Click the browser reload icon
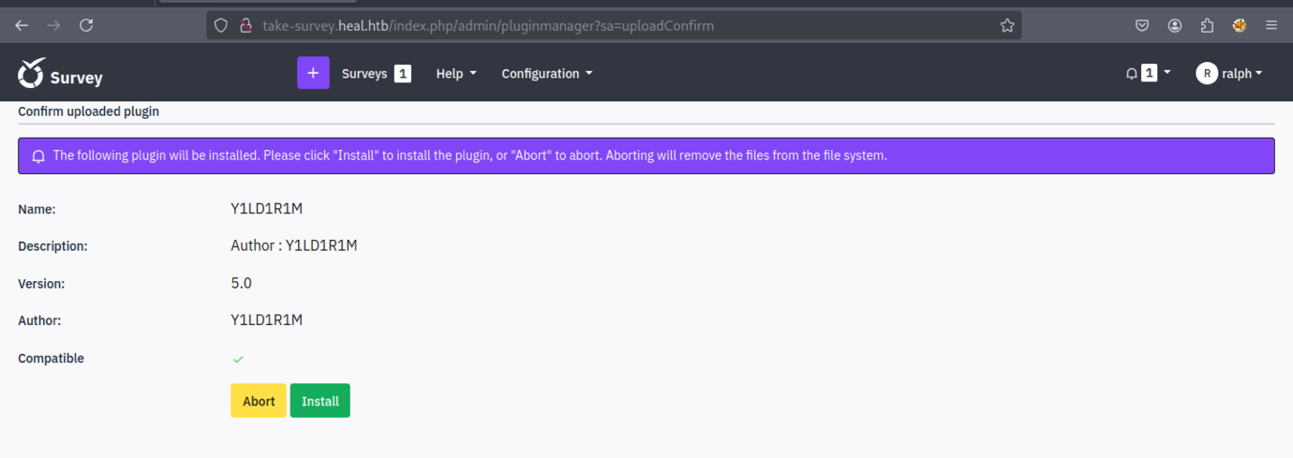The image size is (1293, 458). (86, 25)
